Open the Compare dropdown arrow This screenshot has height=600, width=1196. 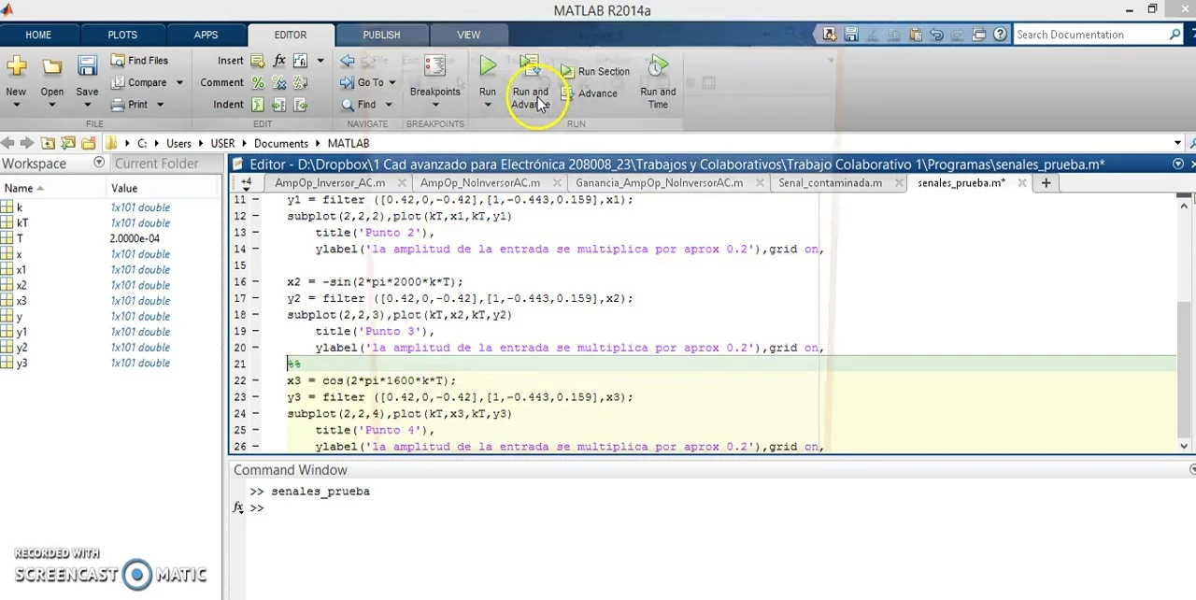pos(178,82)
